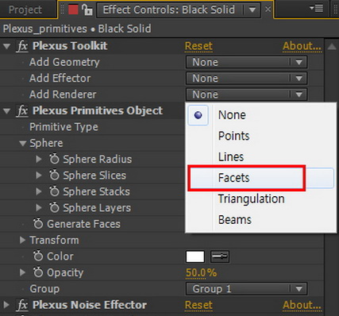Open the Add Effector dropdown

(246, 79)
